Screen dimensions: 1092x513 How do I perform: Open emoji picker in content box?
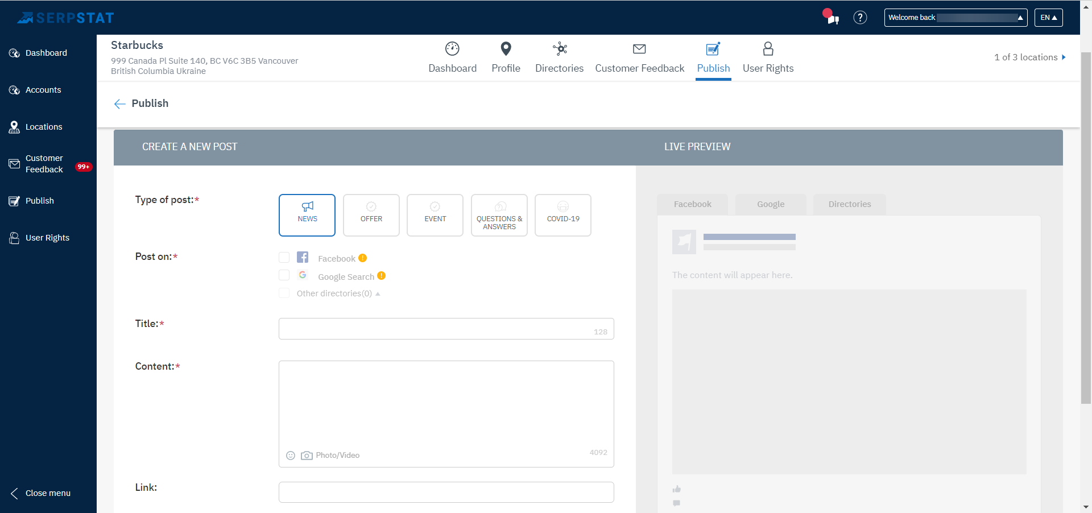click(x=291, y=456)
